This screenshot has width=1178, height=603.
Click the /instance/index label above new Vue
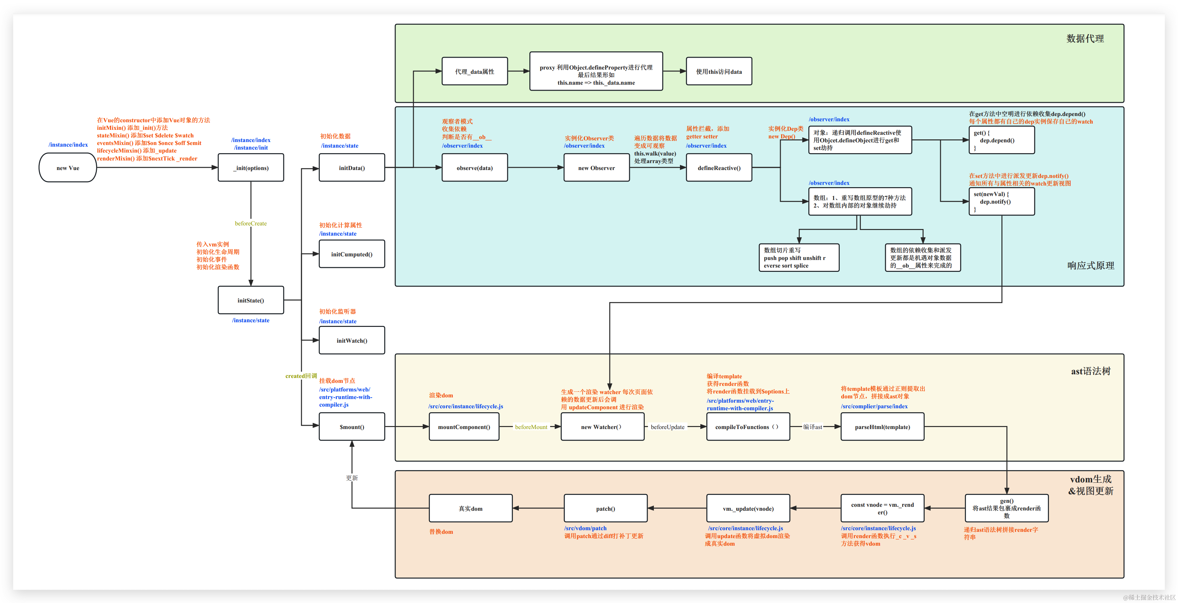pos(68,145)
